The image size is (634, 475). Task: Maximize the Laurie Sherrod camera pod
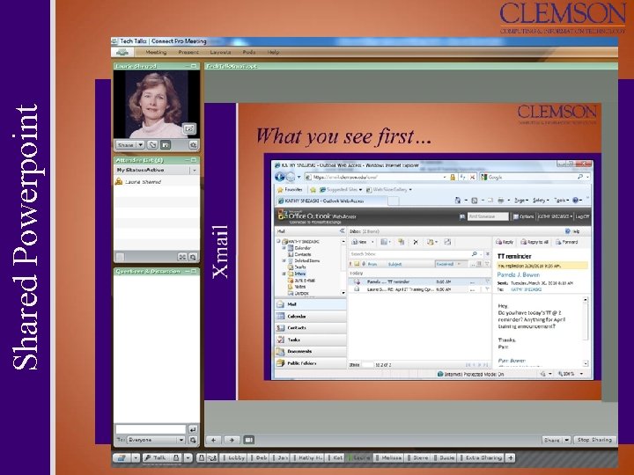coord(194,66)
